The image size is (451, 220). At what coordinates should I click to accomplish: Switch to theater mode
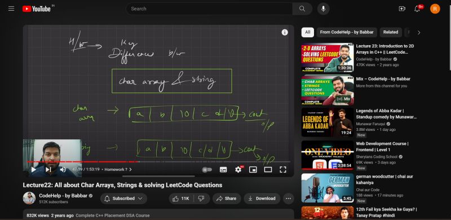point(268,170)
